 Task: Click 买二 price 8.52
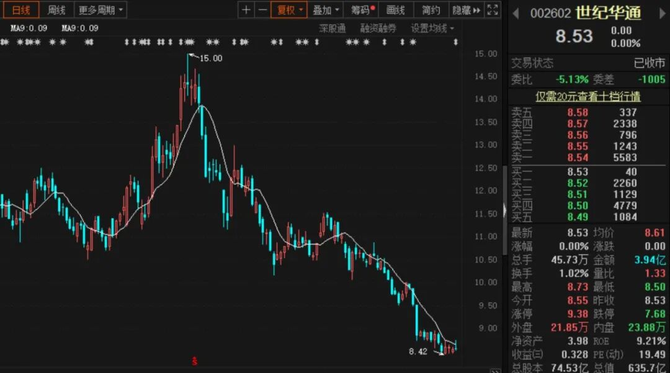(x=578, y=183)
